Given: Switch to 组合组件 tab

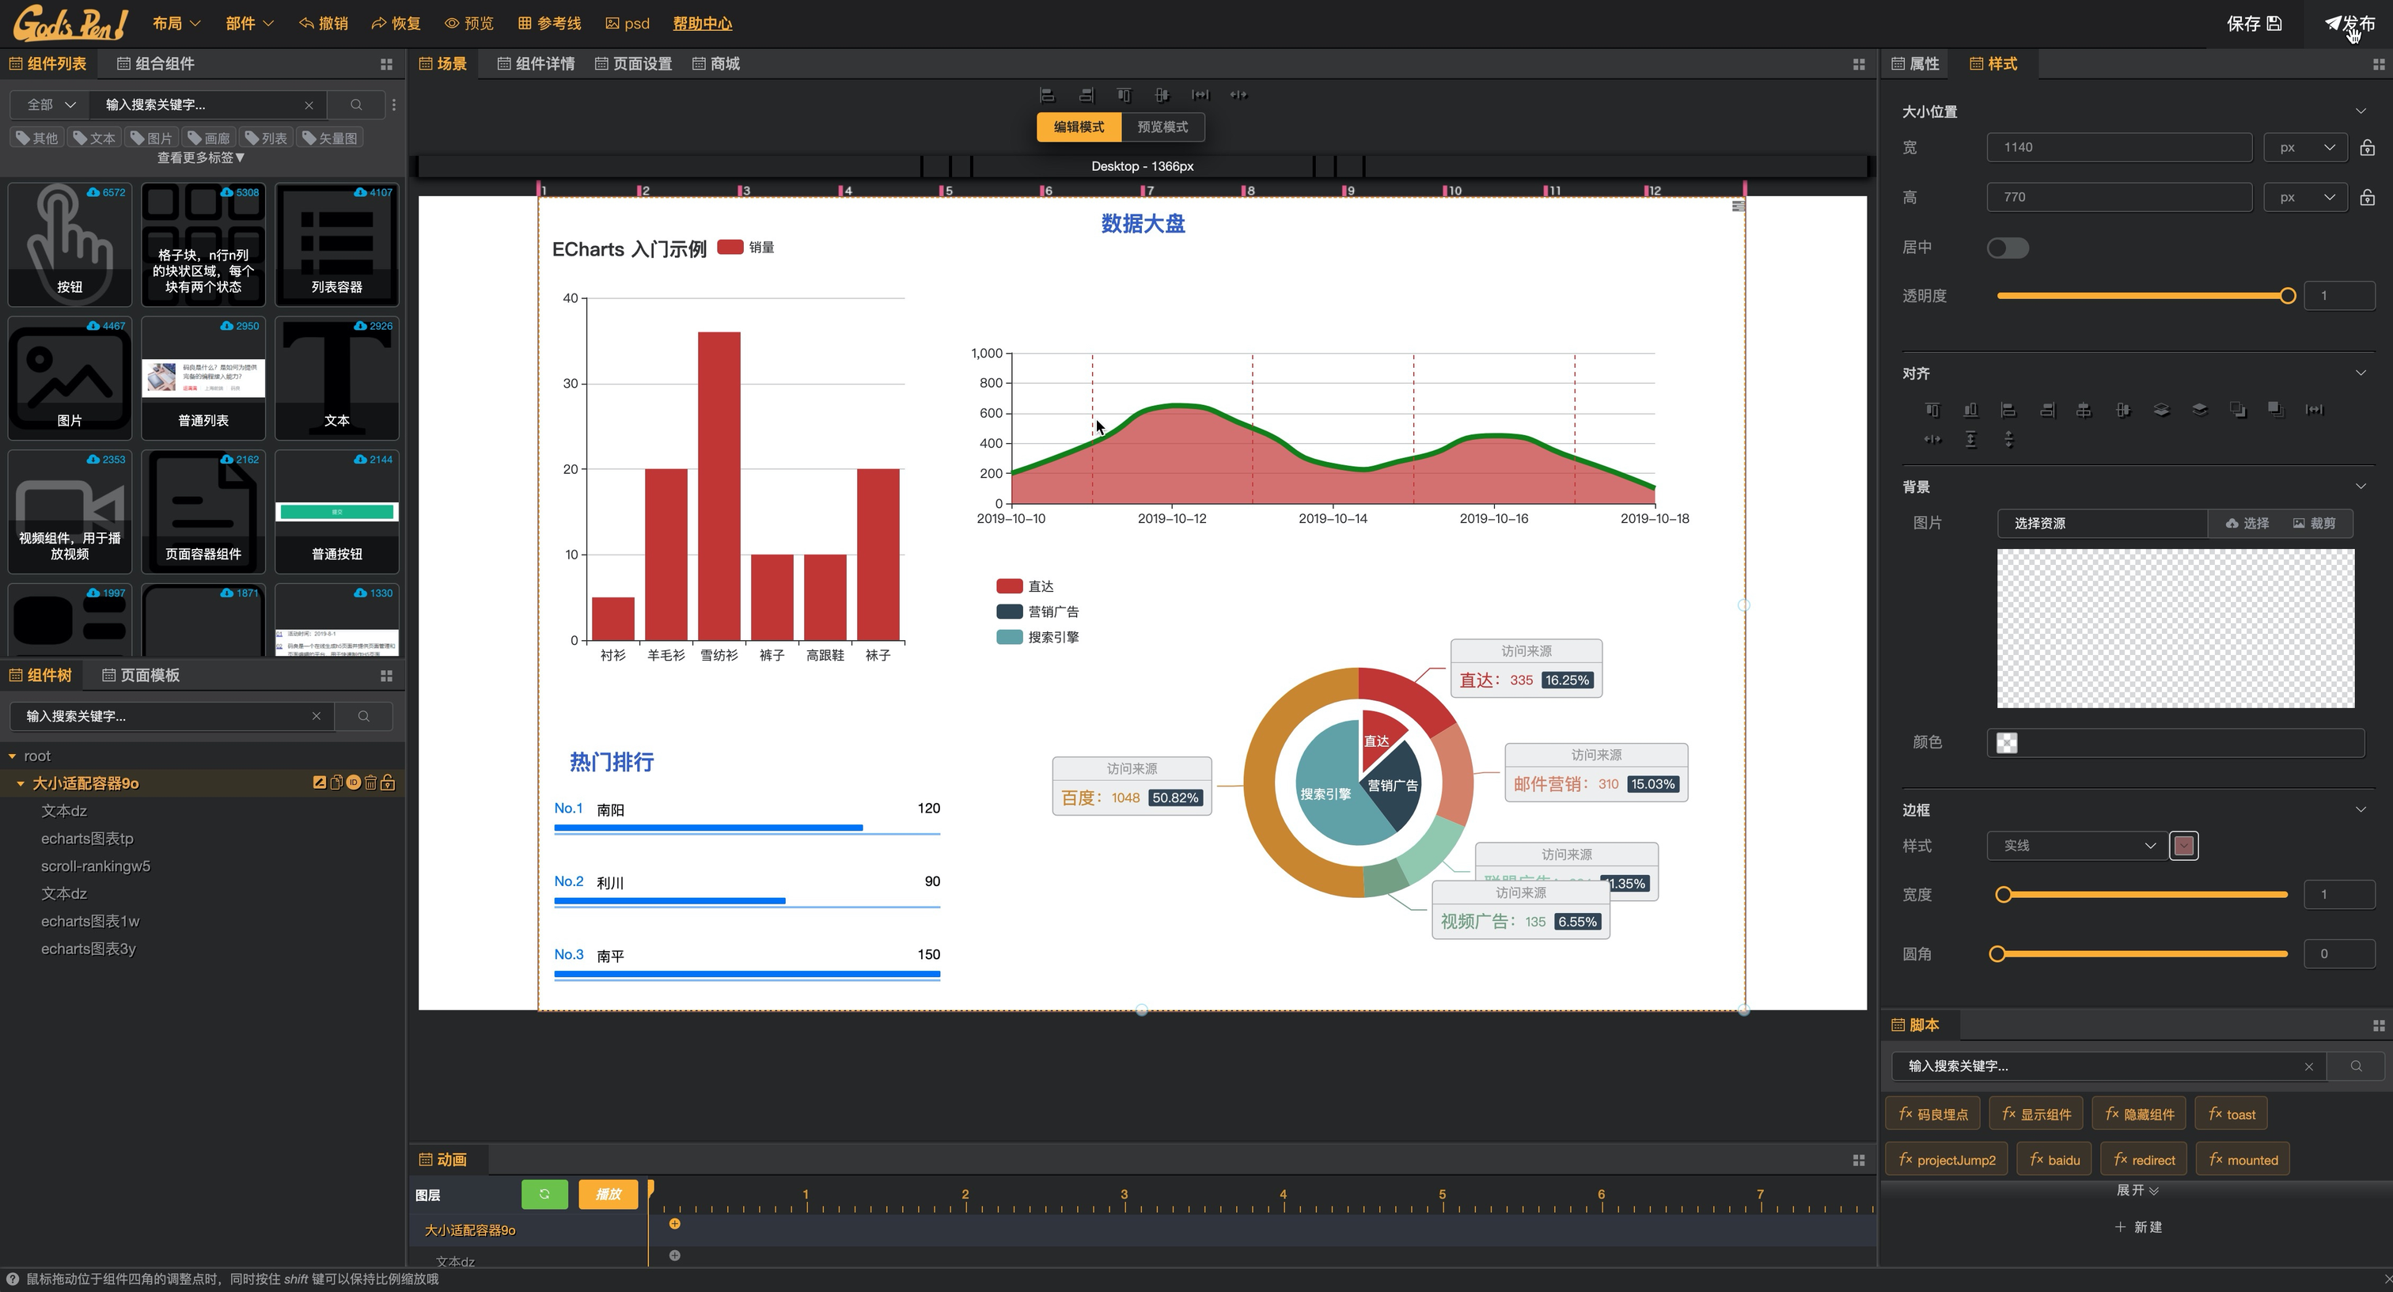Looking at the screenshot, I should click(155, 64).
